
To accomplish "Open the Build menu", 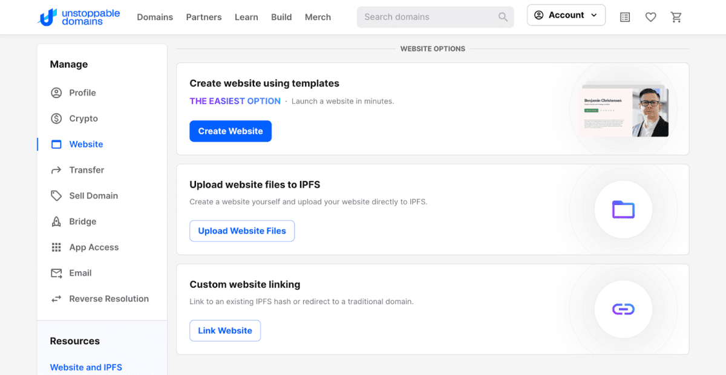I will (281, 17).
